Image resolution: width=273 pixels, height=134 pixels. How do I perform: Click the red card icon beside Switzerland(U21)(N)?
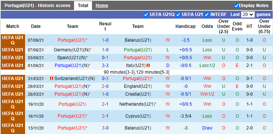tap(52, 79)
